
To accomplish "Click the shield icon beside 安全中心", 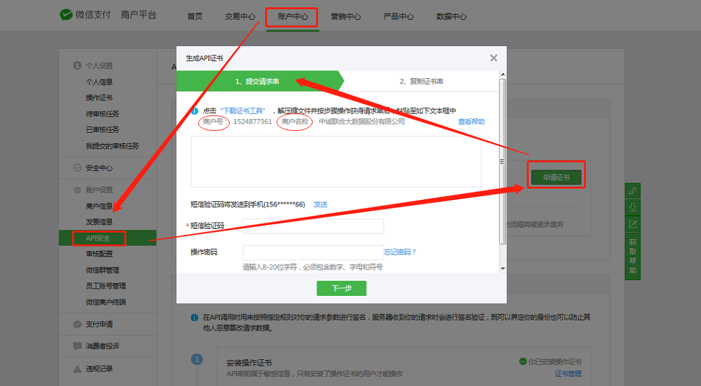I will tap(77, 167).
